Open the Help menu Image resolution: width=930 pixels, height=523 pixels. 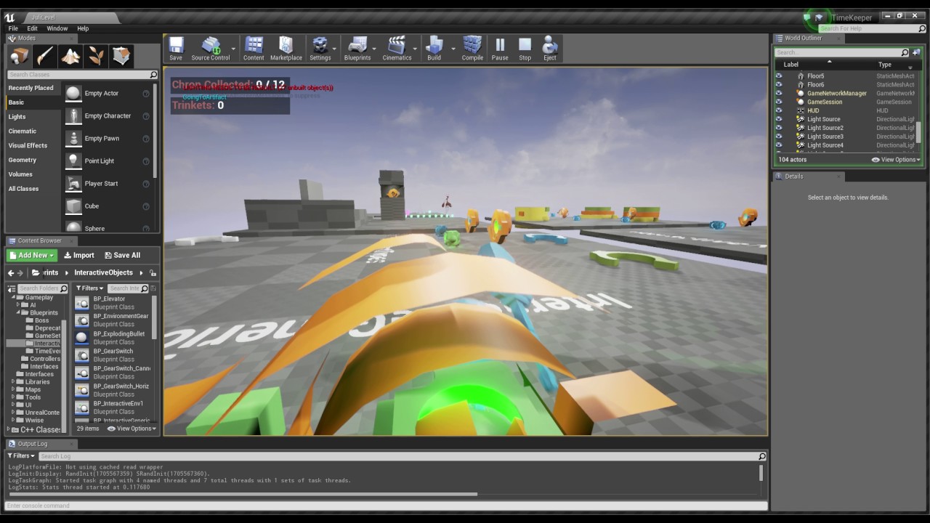click(x=83, y=28)
